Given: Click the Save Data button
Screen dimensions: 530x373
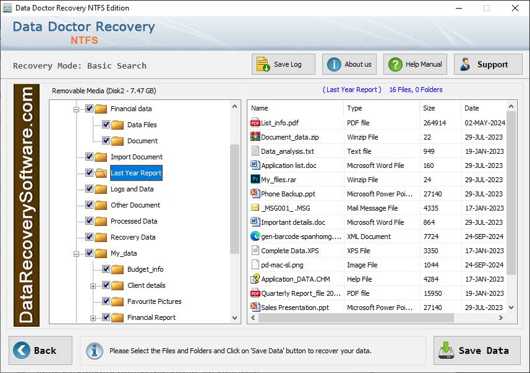Looking at the screenshot, I should [x=477, y=350].
